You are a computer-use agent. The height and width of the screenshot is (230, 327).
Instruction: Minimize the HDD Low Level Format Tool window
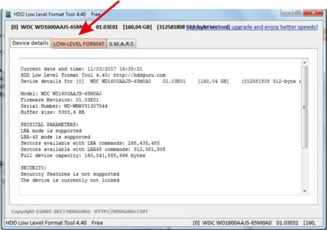[x=287, y=13]
